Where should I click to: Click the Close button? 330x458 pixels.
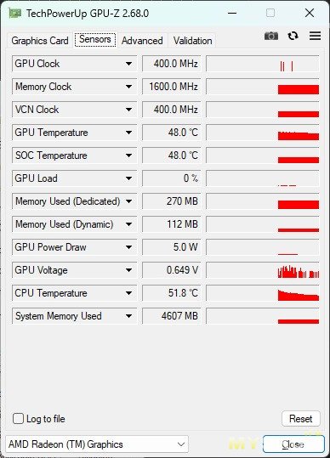coord(293,444)
